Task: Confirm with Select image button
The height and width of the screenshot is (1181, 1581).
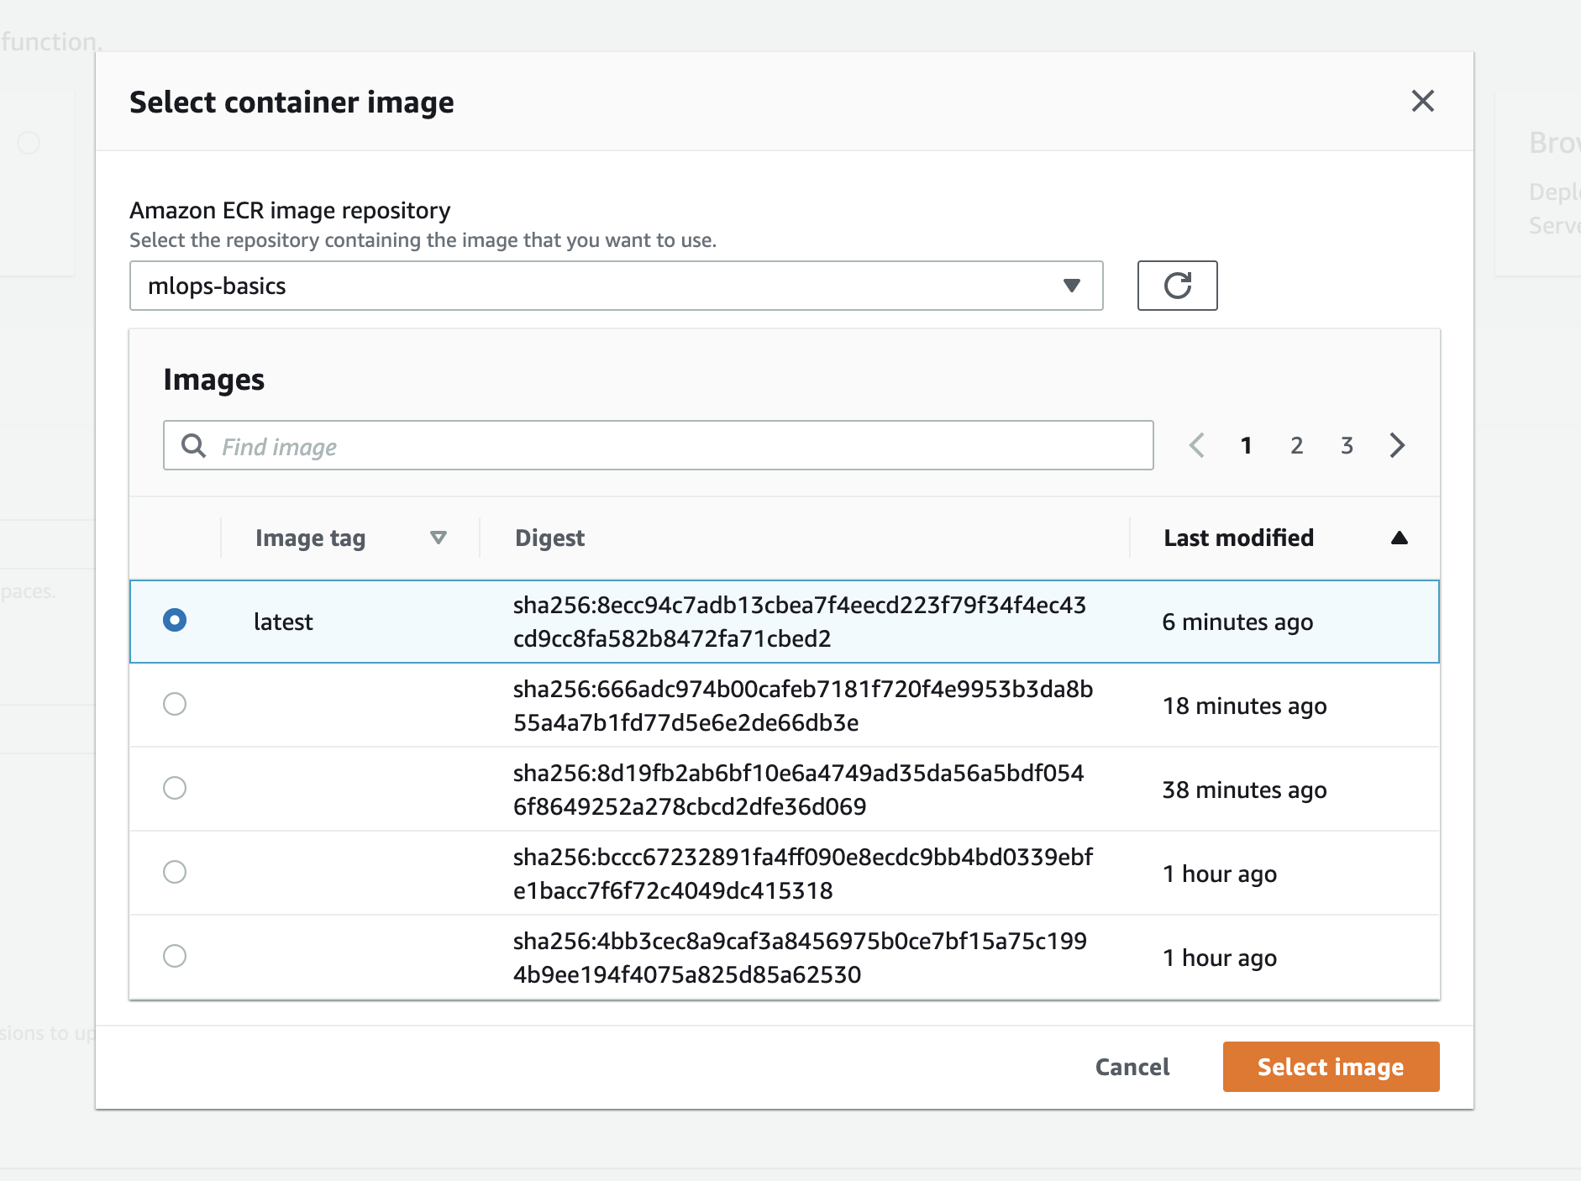Action: coord(1331,1067)
